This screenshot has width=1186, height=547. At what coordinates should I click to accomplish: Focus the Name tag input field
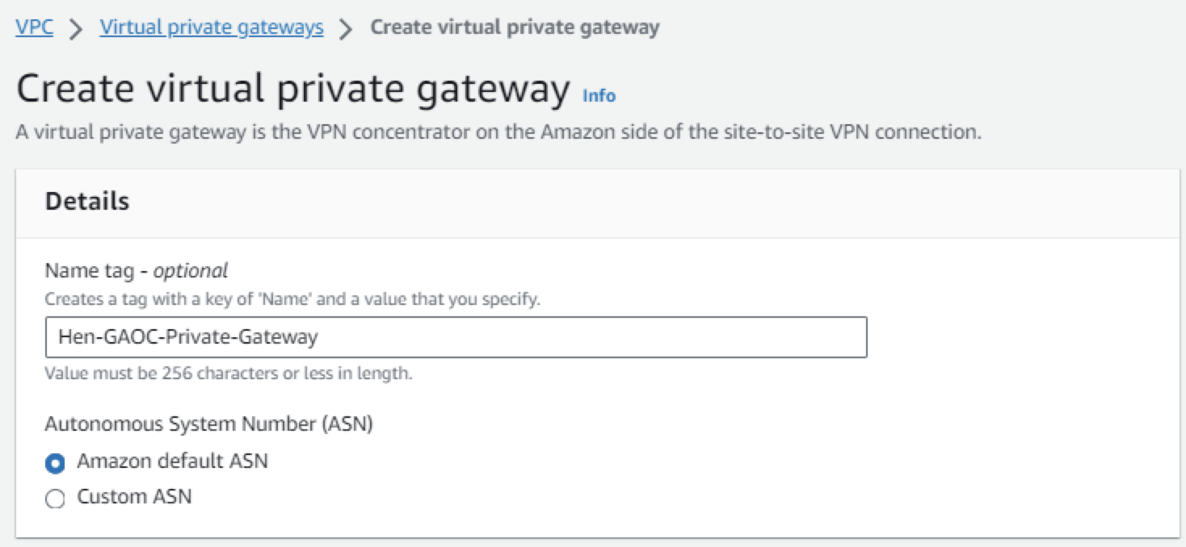(566, 337)
